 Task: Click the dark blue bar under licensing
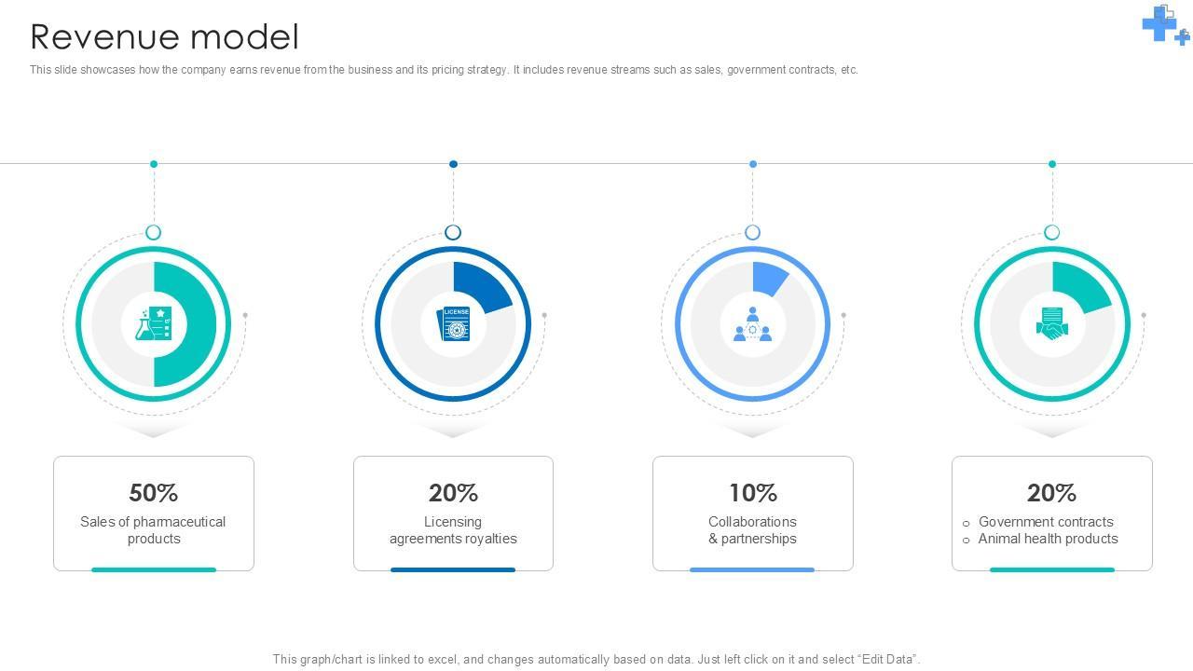453,569
